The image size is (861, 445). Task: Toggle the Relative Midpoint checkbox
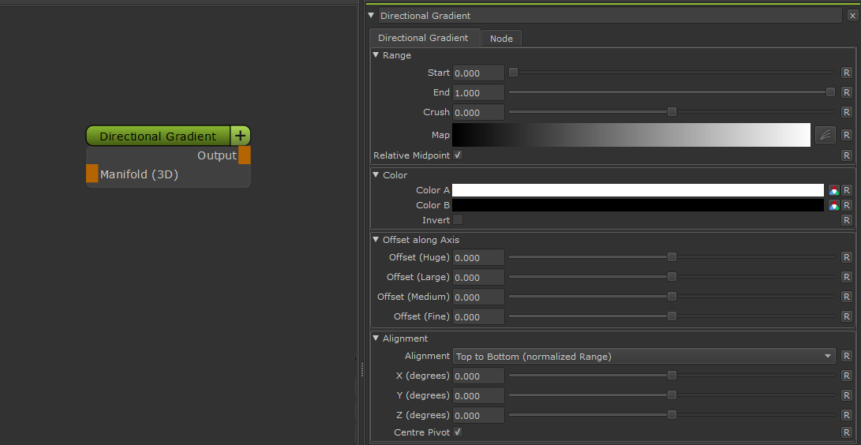[458, 155]
